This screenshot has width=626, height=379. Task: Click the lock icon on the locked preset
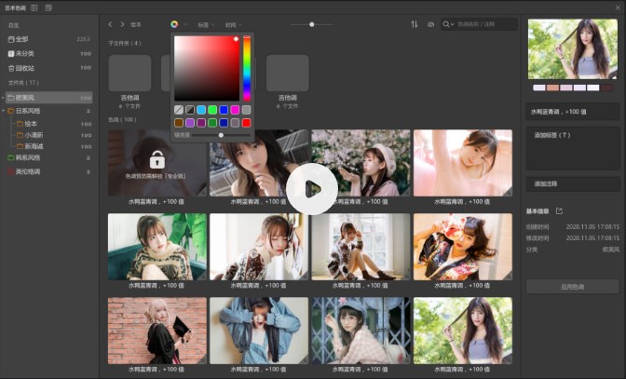pyautogui.click(x=156, y=159)
